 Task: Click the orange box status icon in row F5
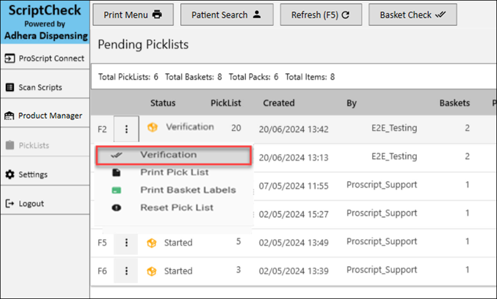[x=151, y=243]
